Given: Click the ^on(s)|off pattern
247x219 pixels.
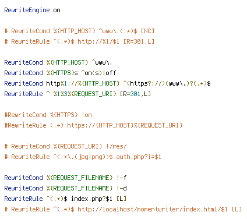Looking at the screenshot, I should [x=98, y=73].
